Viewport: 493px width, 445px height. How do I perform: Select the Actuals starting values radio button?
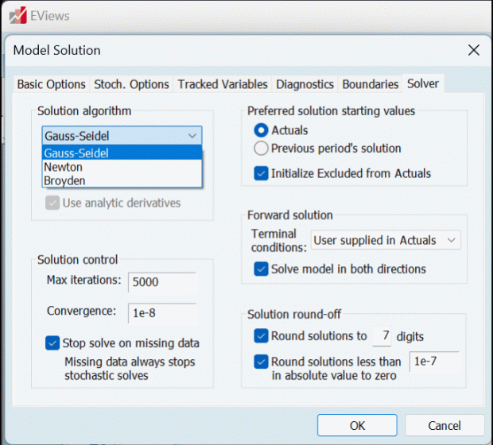(x=261, y=130)
